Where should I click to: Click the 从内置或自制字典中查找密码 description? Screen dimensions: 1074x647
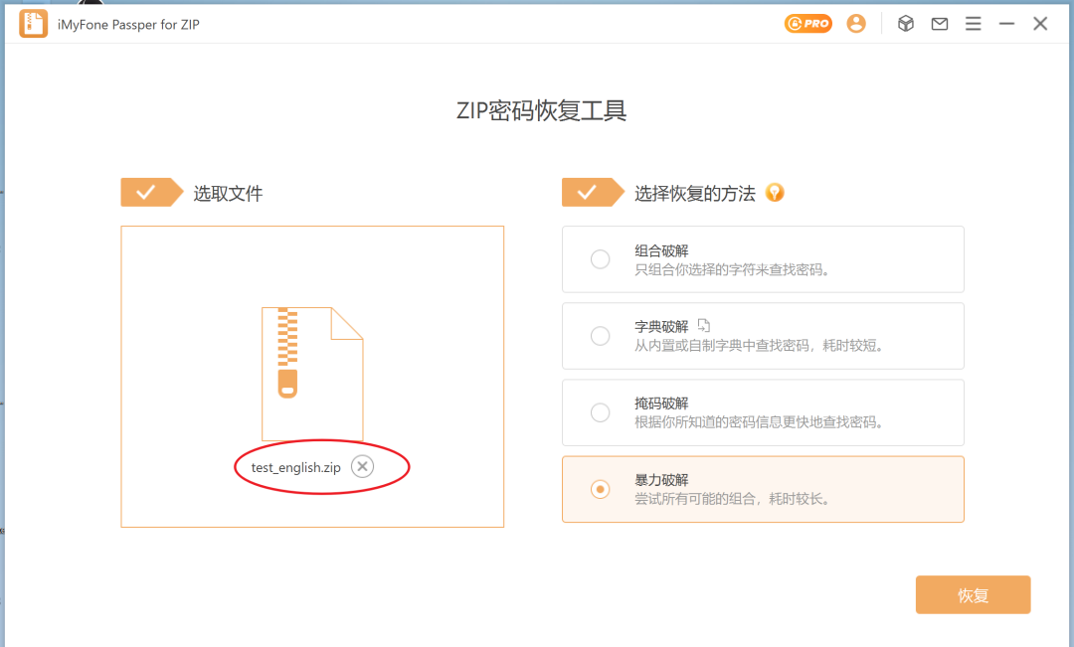point(759,346)
